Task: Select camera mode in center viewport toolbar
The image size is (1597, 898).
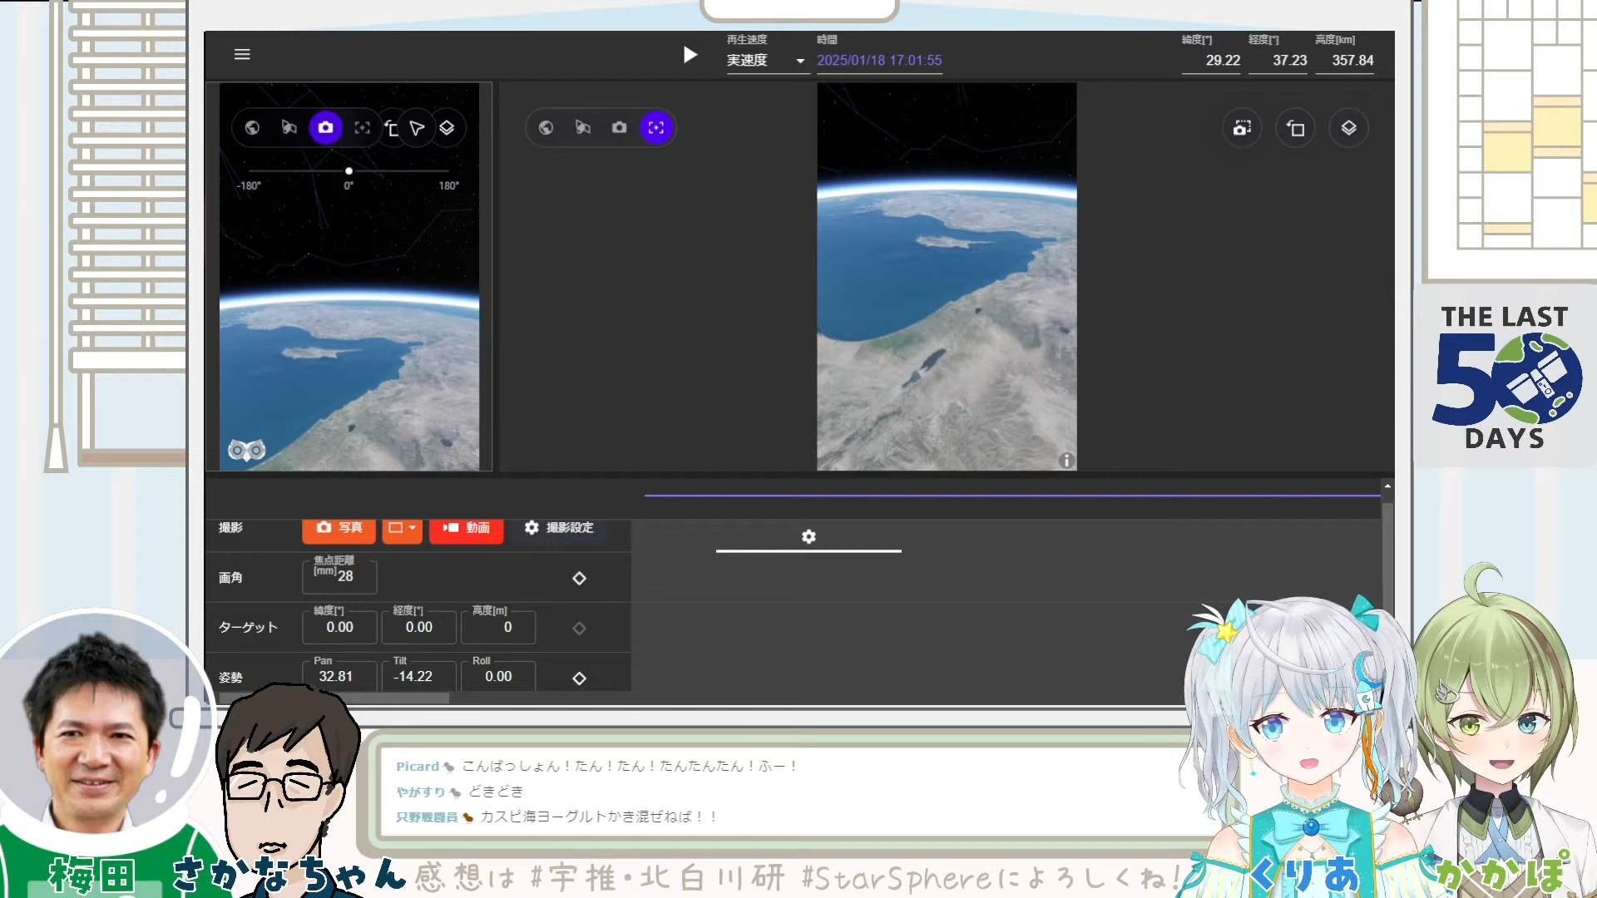Action: pos(619,127)
